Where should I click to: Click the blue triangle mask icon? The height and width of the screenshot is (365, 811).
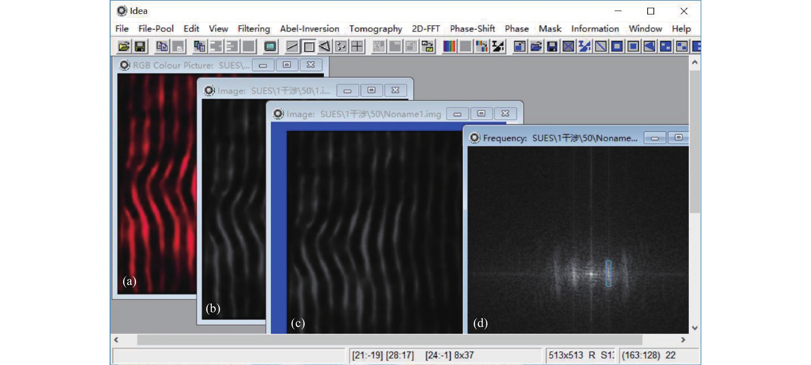click(x=649, y=47)
